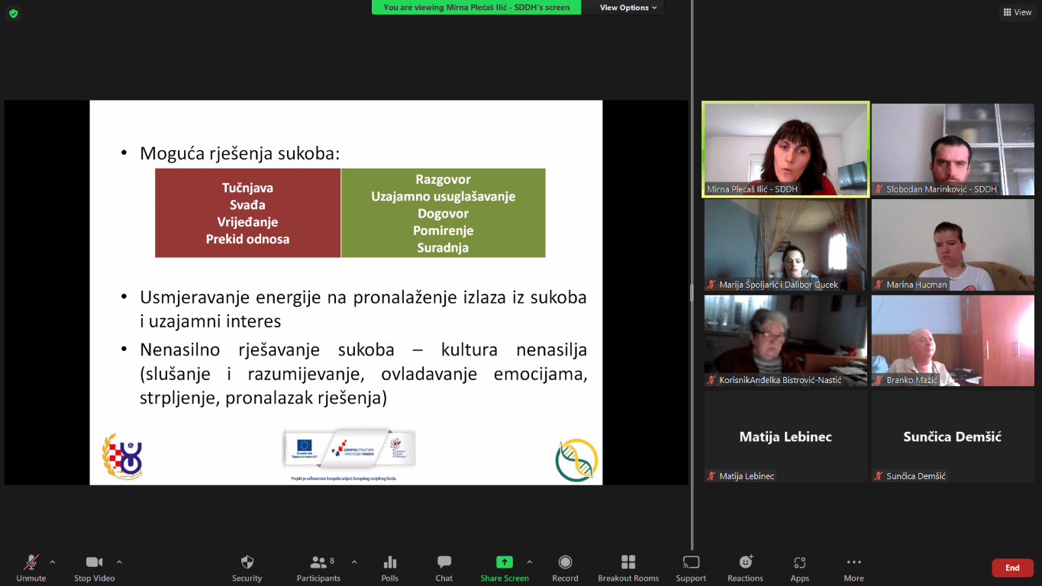Screen dimensions: 1042x586
Task: Toggle the Participants panel
Action: [319, 568]
